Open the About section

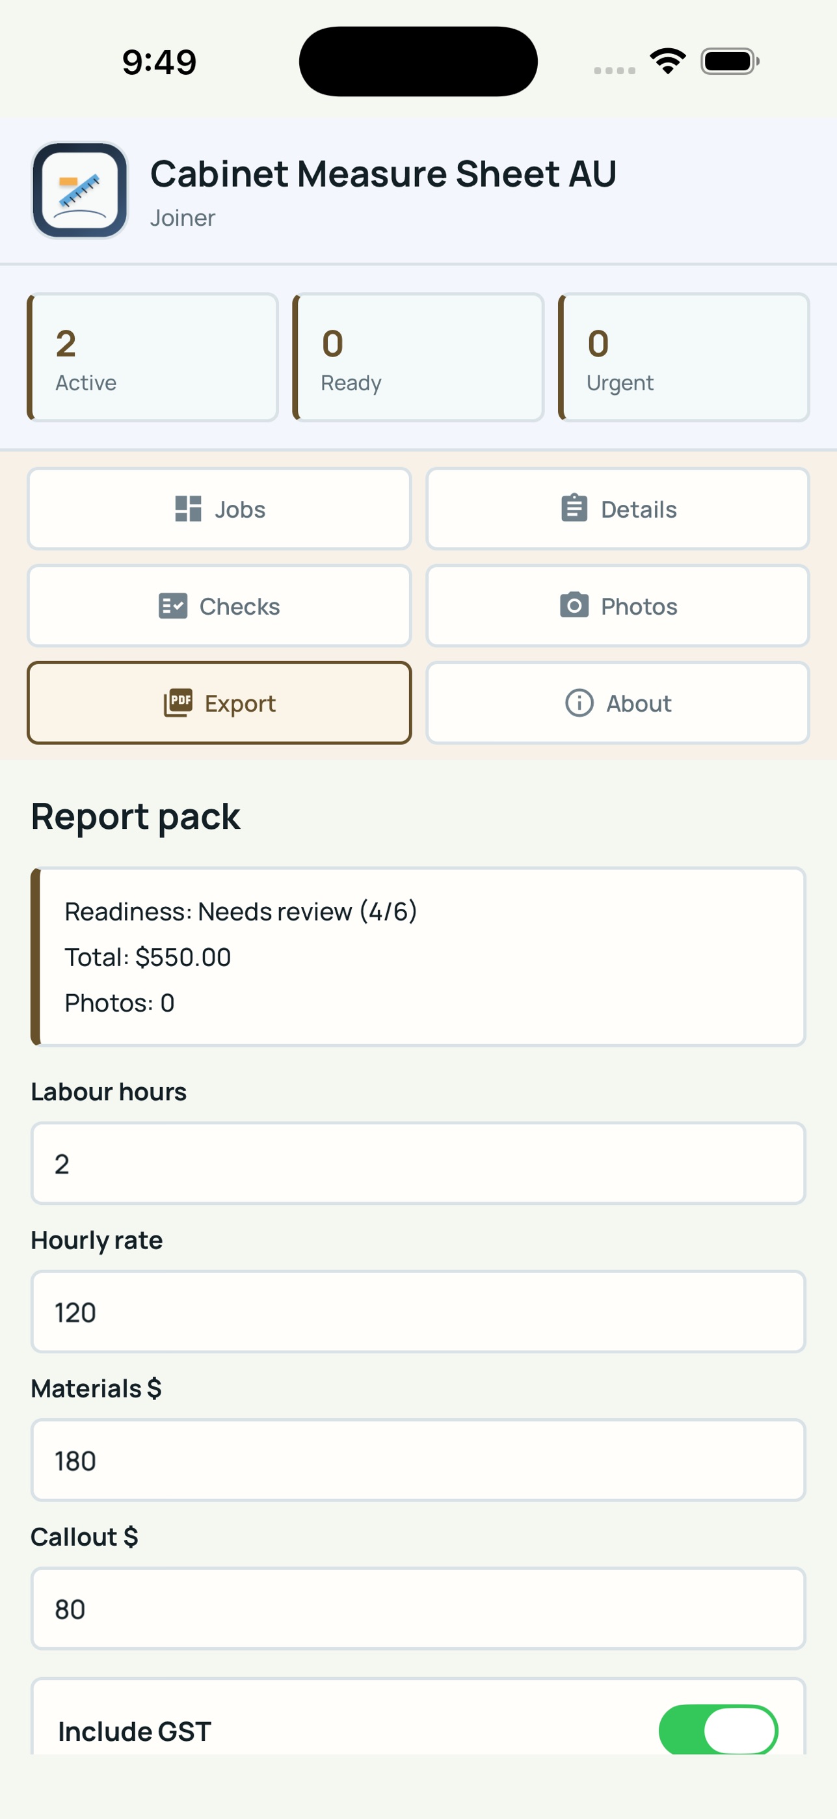[x=618, y=703]
